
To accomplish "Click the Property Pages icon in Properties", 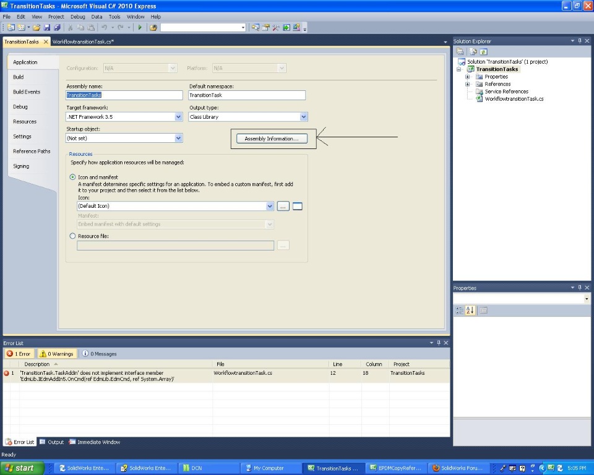I will (x=483, y=310).
